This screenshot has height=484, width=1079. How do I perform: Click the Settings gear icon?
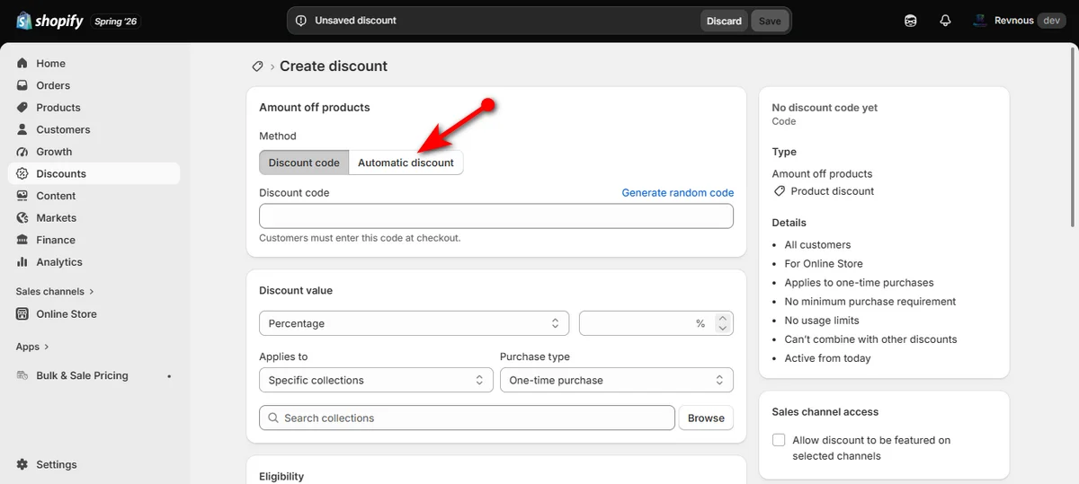[x=22, y=464]
